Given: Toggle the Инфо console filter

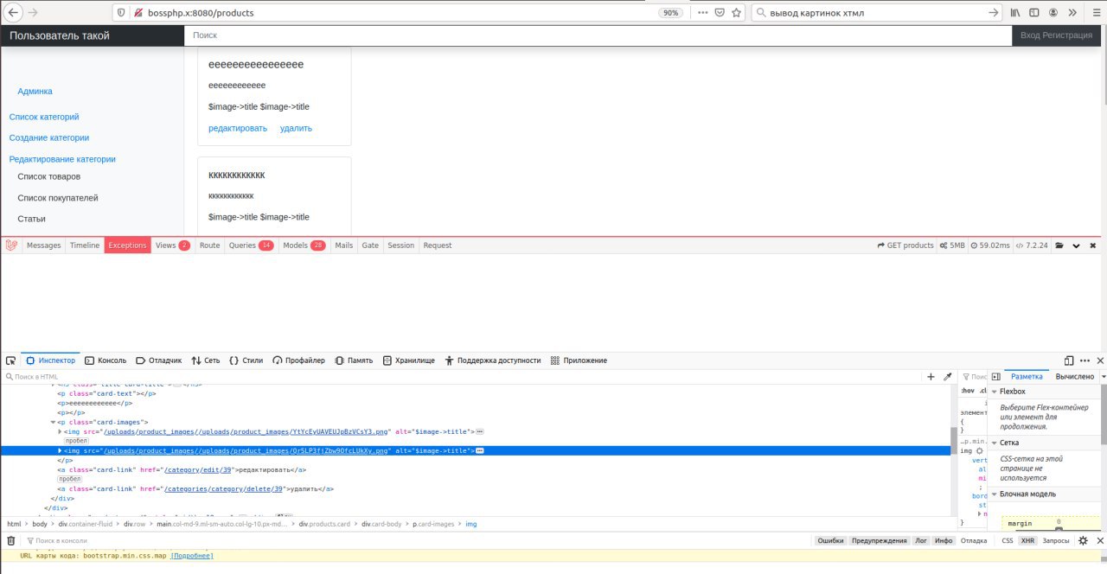Looking at the screenshot, I should click(x=944, y=540).
